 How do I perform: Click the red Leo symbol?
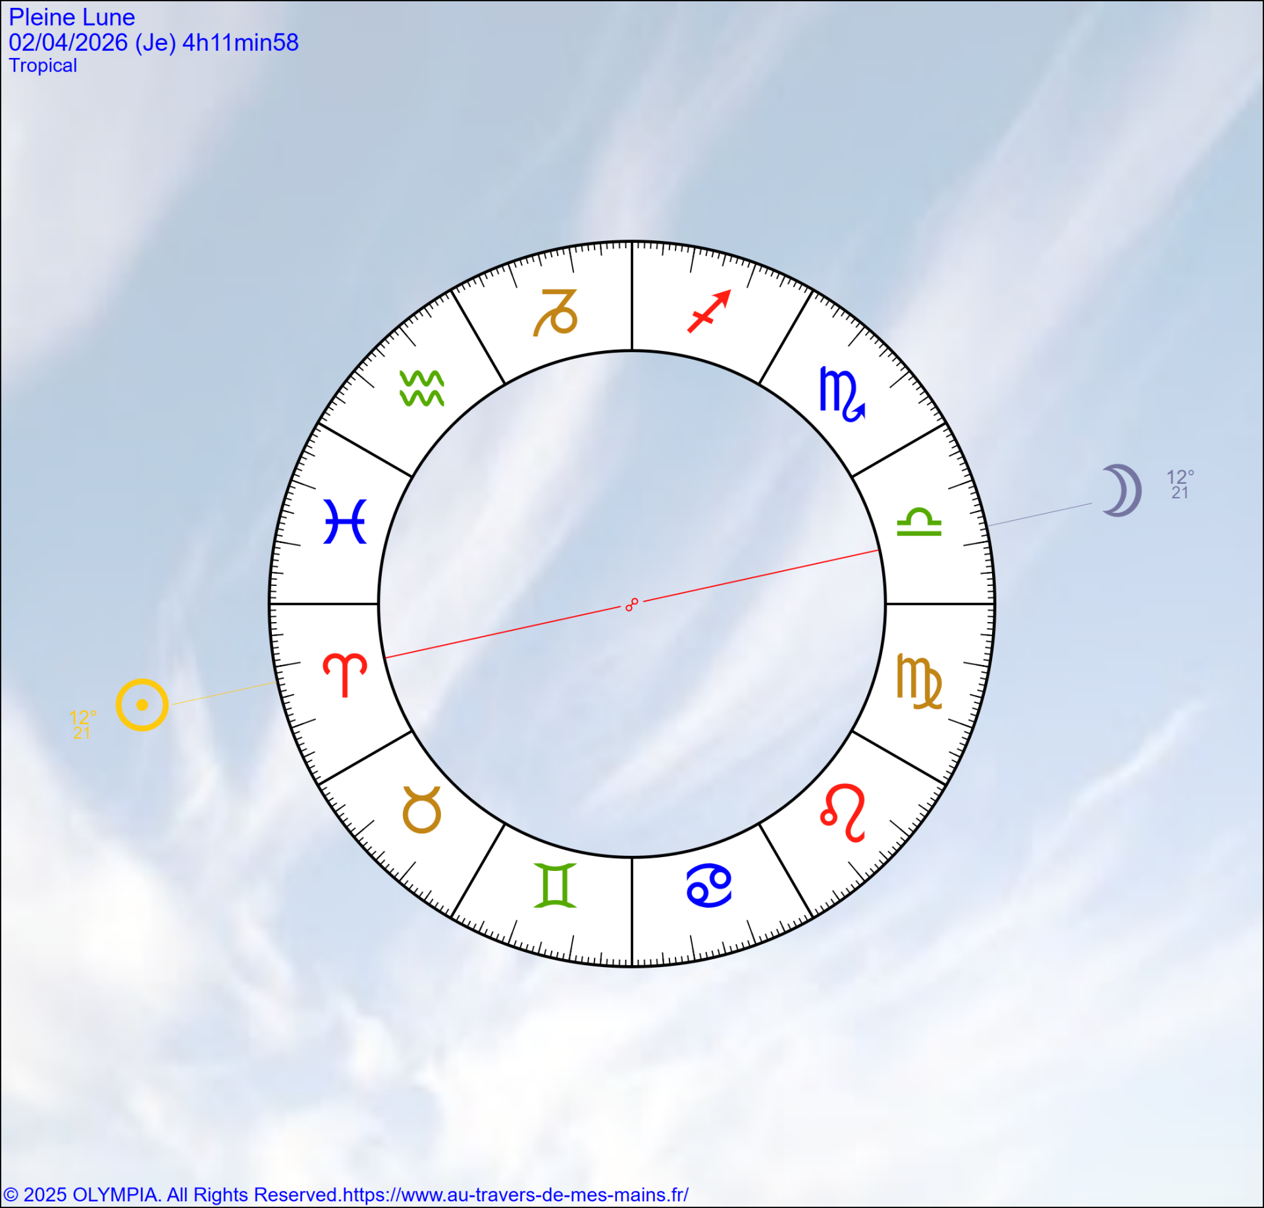pos(843,812)
